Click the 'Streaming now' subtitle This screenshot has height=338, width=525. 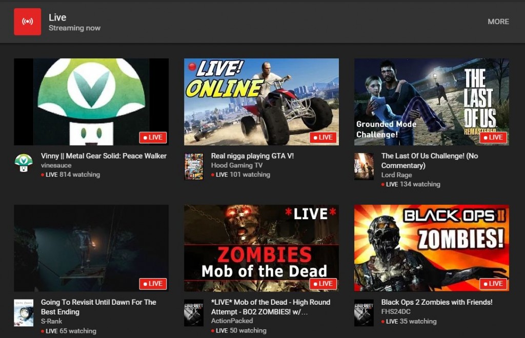click(75, 28)
